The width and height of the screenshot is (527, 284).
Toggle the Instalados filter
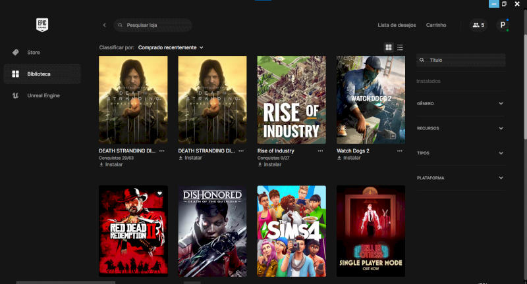click(x=428, y=81)
